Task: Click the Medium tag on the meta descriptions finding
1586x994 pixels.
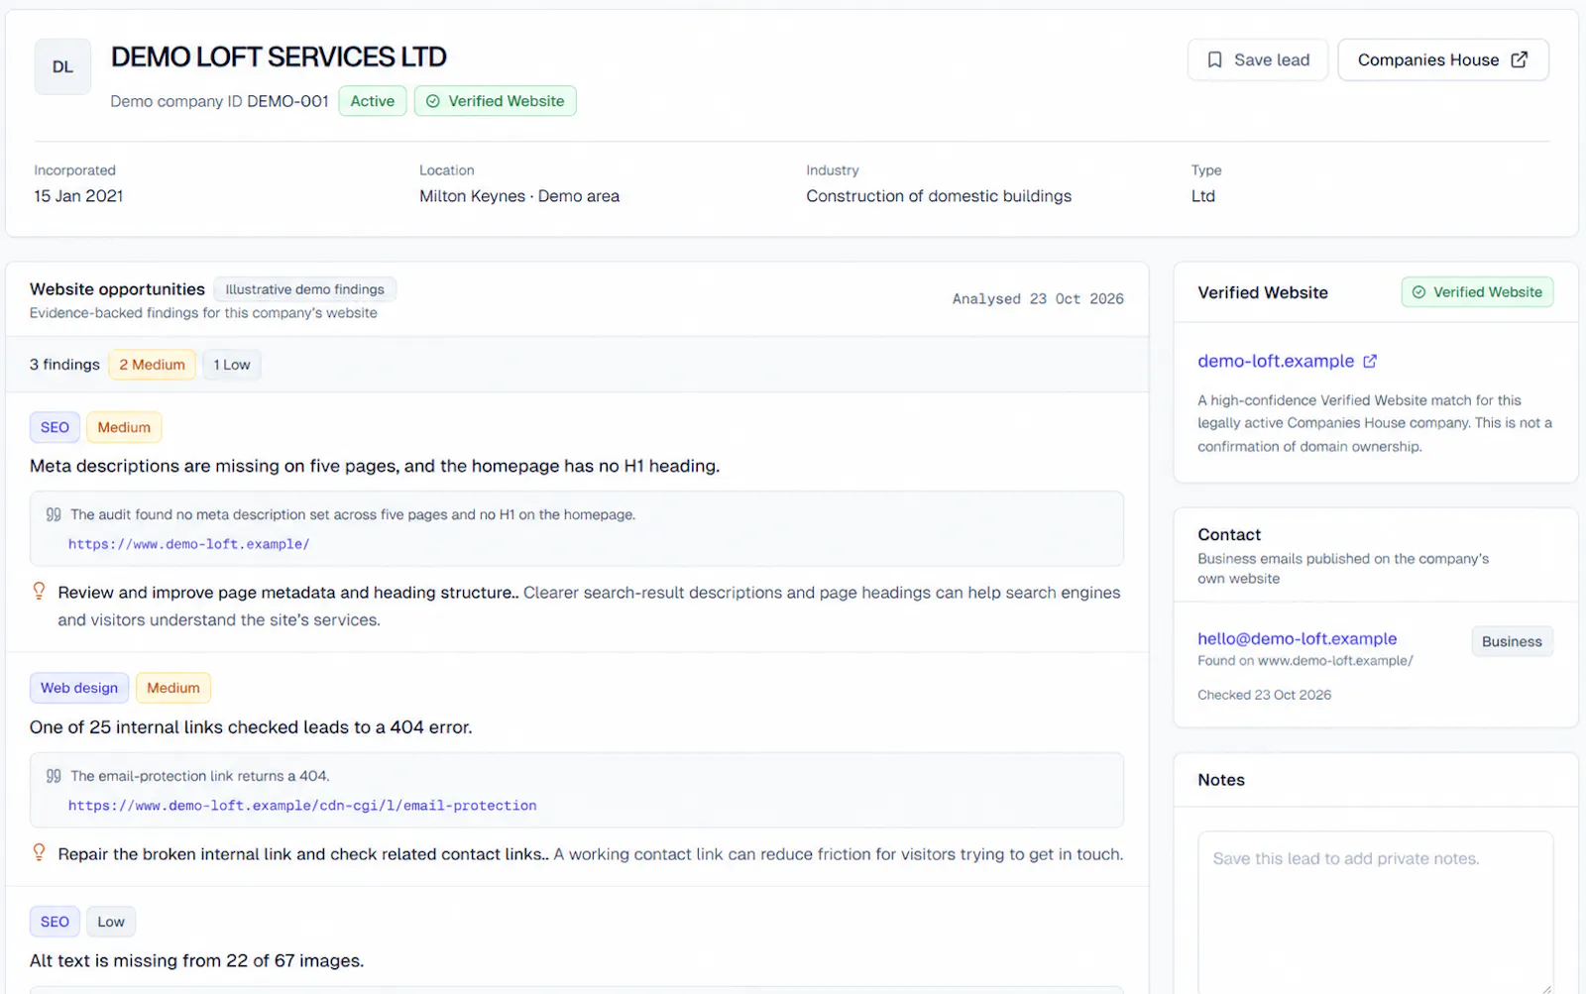Action: [x=124, y=427]
